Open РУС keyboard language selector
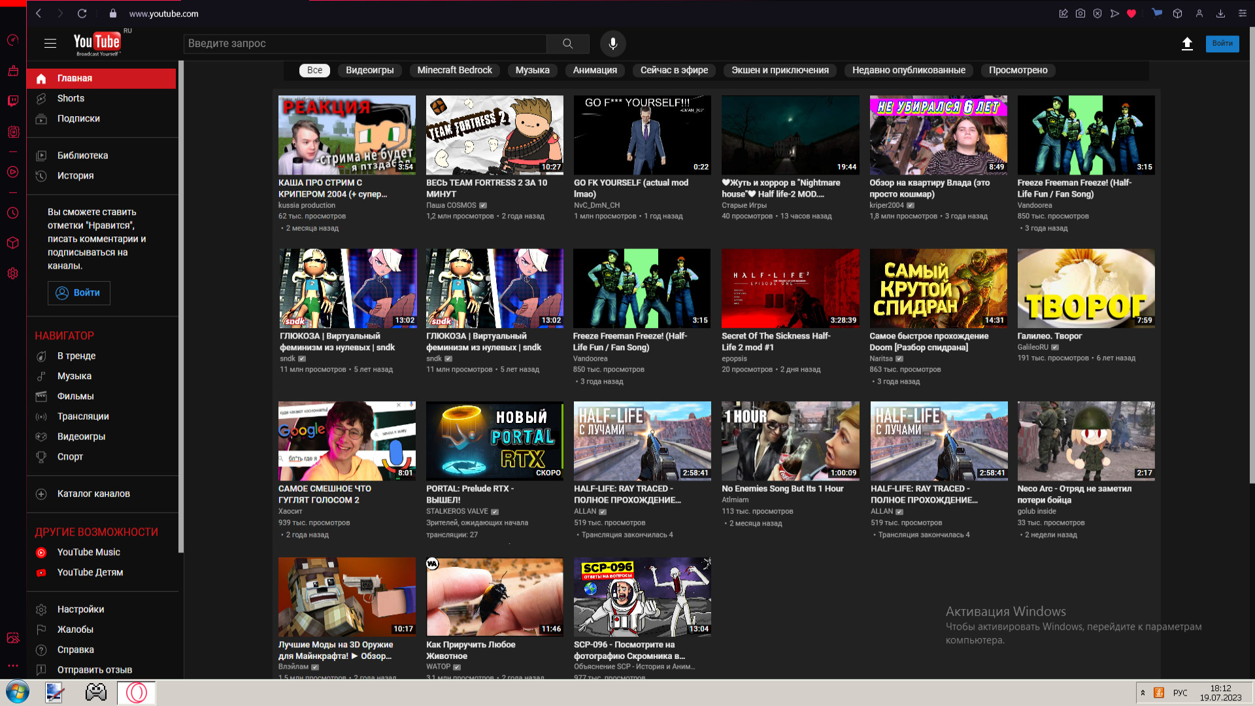The height and width of the screenshot is (706, 1255). click(x=1180, y=693)
